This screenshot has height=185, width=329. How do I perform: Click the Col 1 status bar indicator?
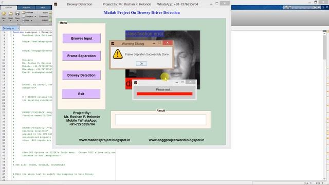320,183
